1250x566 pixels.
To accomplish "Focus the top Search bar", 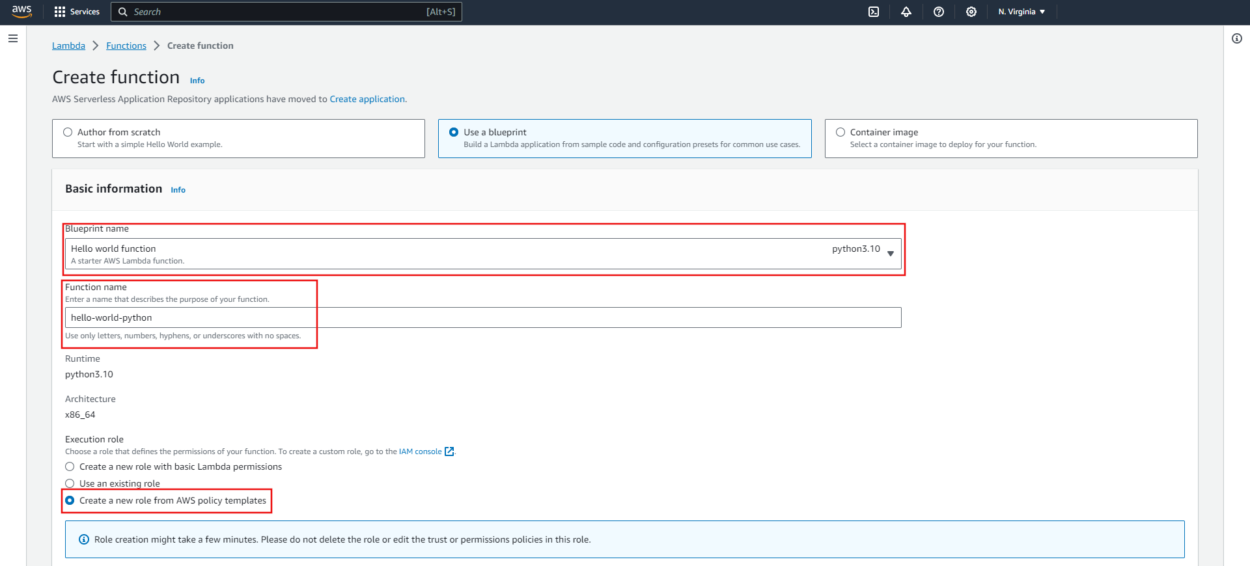I will pyautogui.click(x=286, y=12).
